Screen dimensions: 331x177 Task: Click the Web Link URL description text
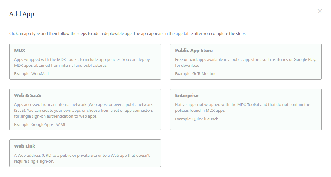point(82,158)
